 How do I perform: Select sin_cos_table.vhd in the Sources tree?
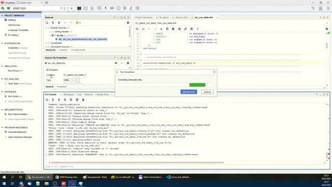point(82,39)
